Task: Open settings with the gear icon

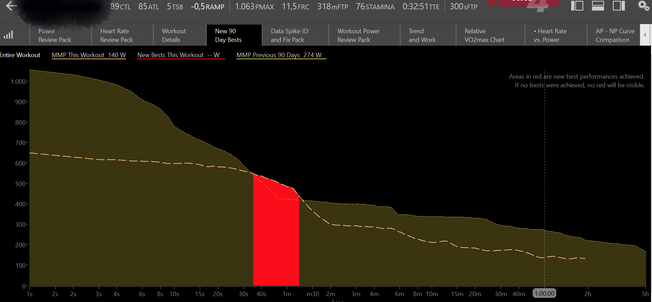Action: (643, 6)
